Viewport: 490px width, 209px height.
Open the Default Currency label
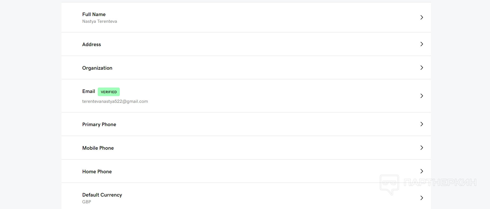(102, 195)
